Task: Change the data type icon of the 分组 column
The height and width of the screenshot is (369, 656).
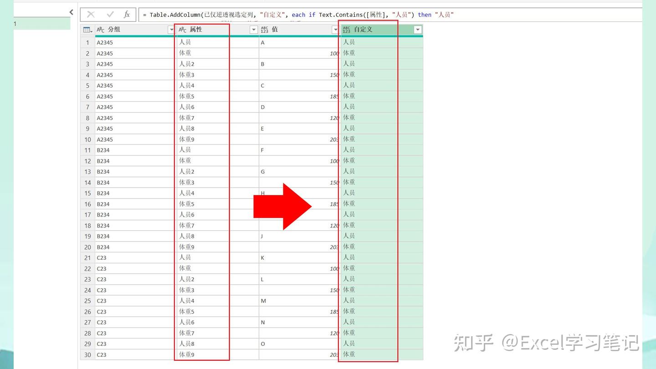Action: 101,30
